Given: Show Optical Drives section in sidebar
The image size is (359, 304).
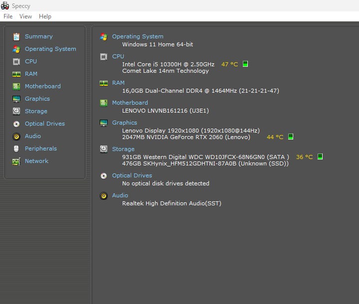Looking at the screenshot, I should (x=45, y=124).
